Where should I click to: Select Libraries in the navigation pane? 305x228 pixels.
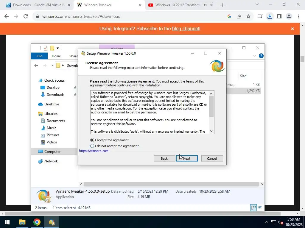(48, 114)
